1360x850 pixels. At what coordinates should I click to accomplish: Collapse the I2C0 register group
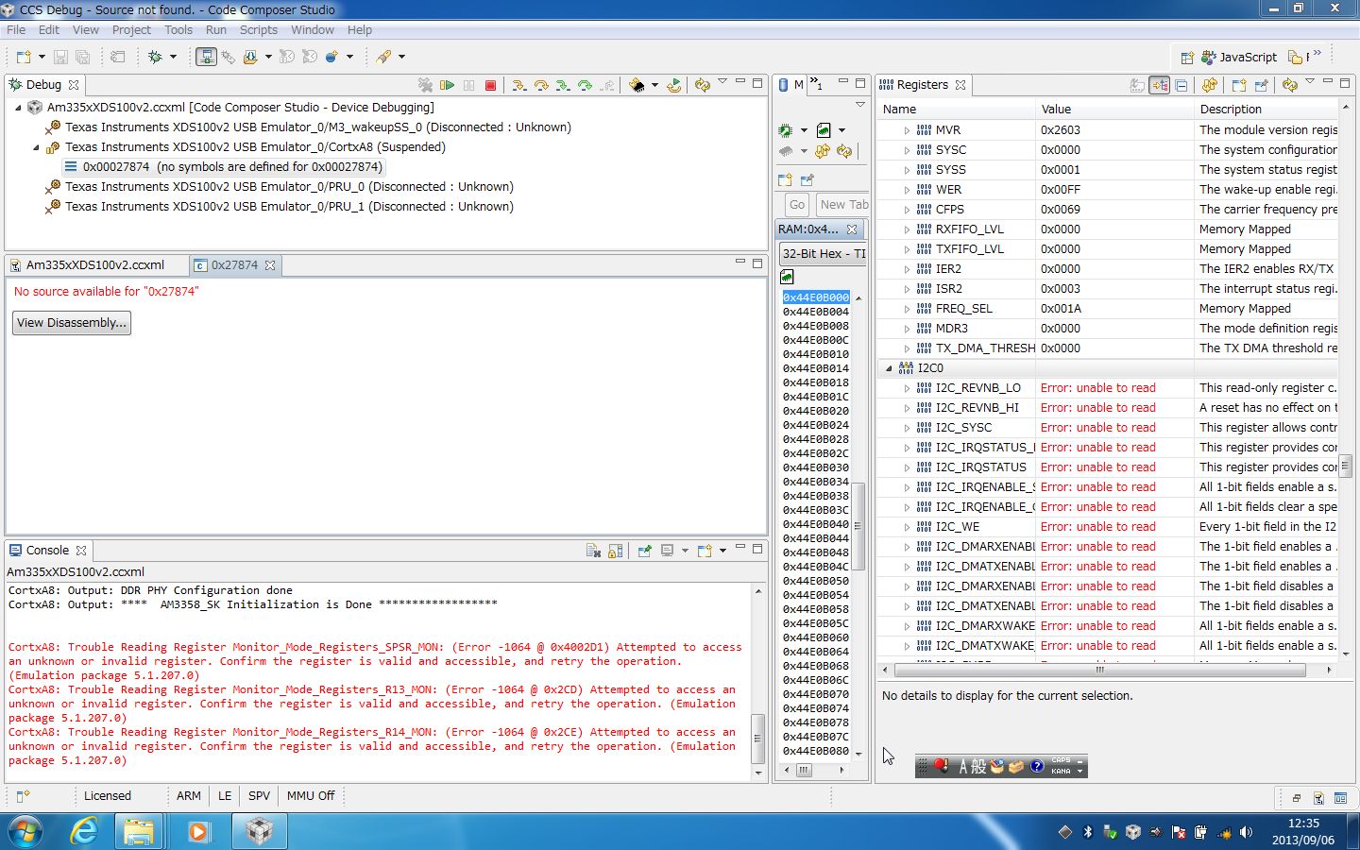tap(889, 368)
